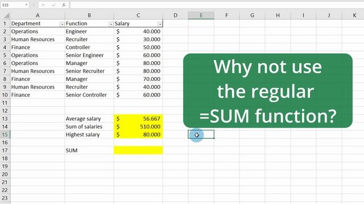Select column H header
The image size is (364, 204).
coord(278,15)
